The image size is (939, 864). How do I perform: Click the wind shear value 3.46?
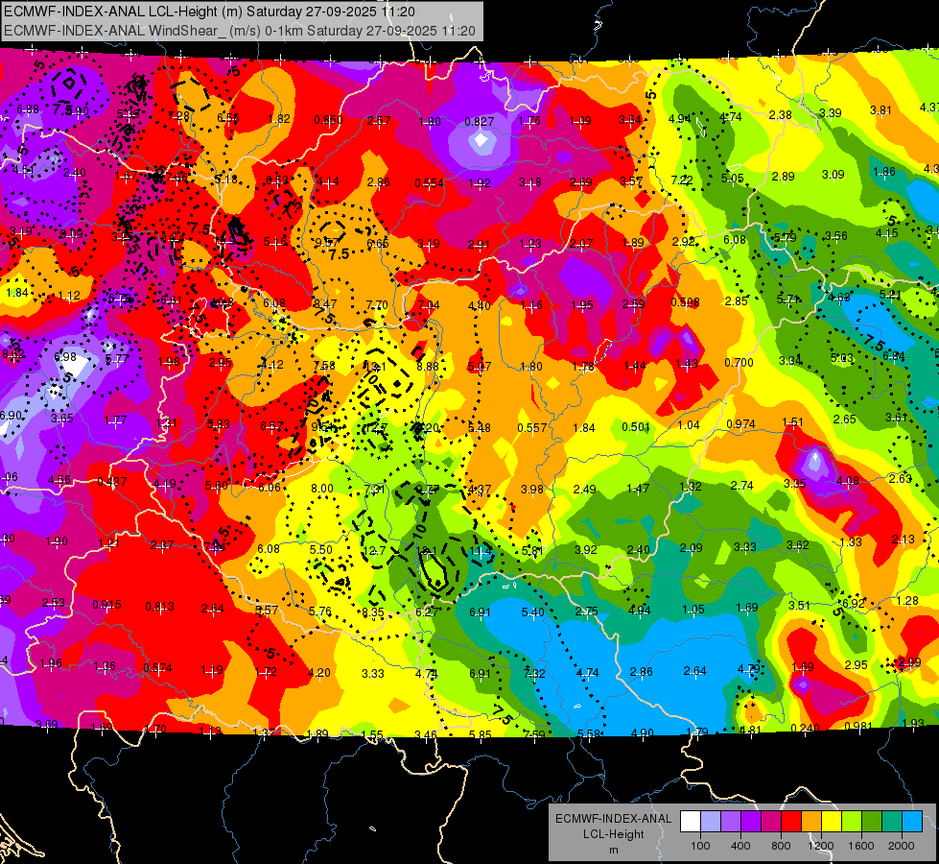coord(426,734)
